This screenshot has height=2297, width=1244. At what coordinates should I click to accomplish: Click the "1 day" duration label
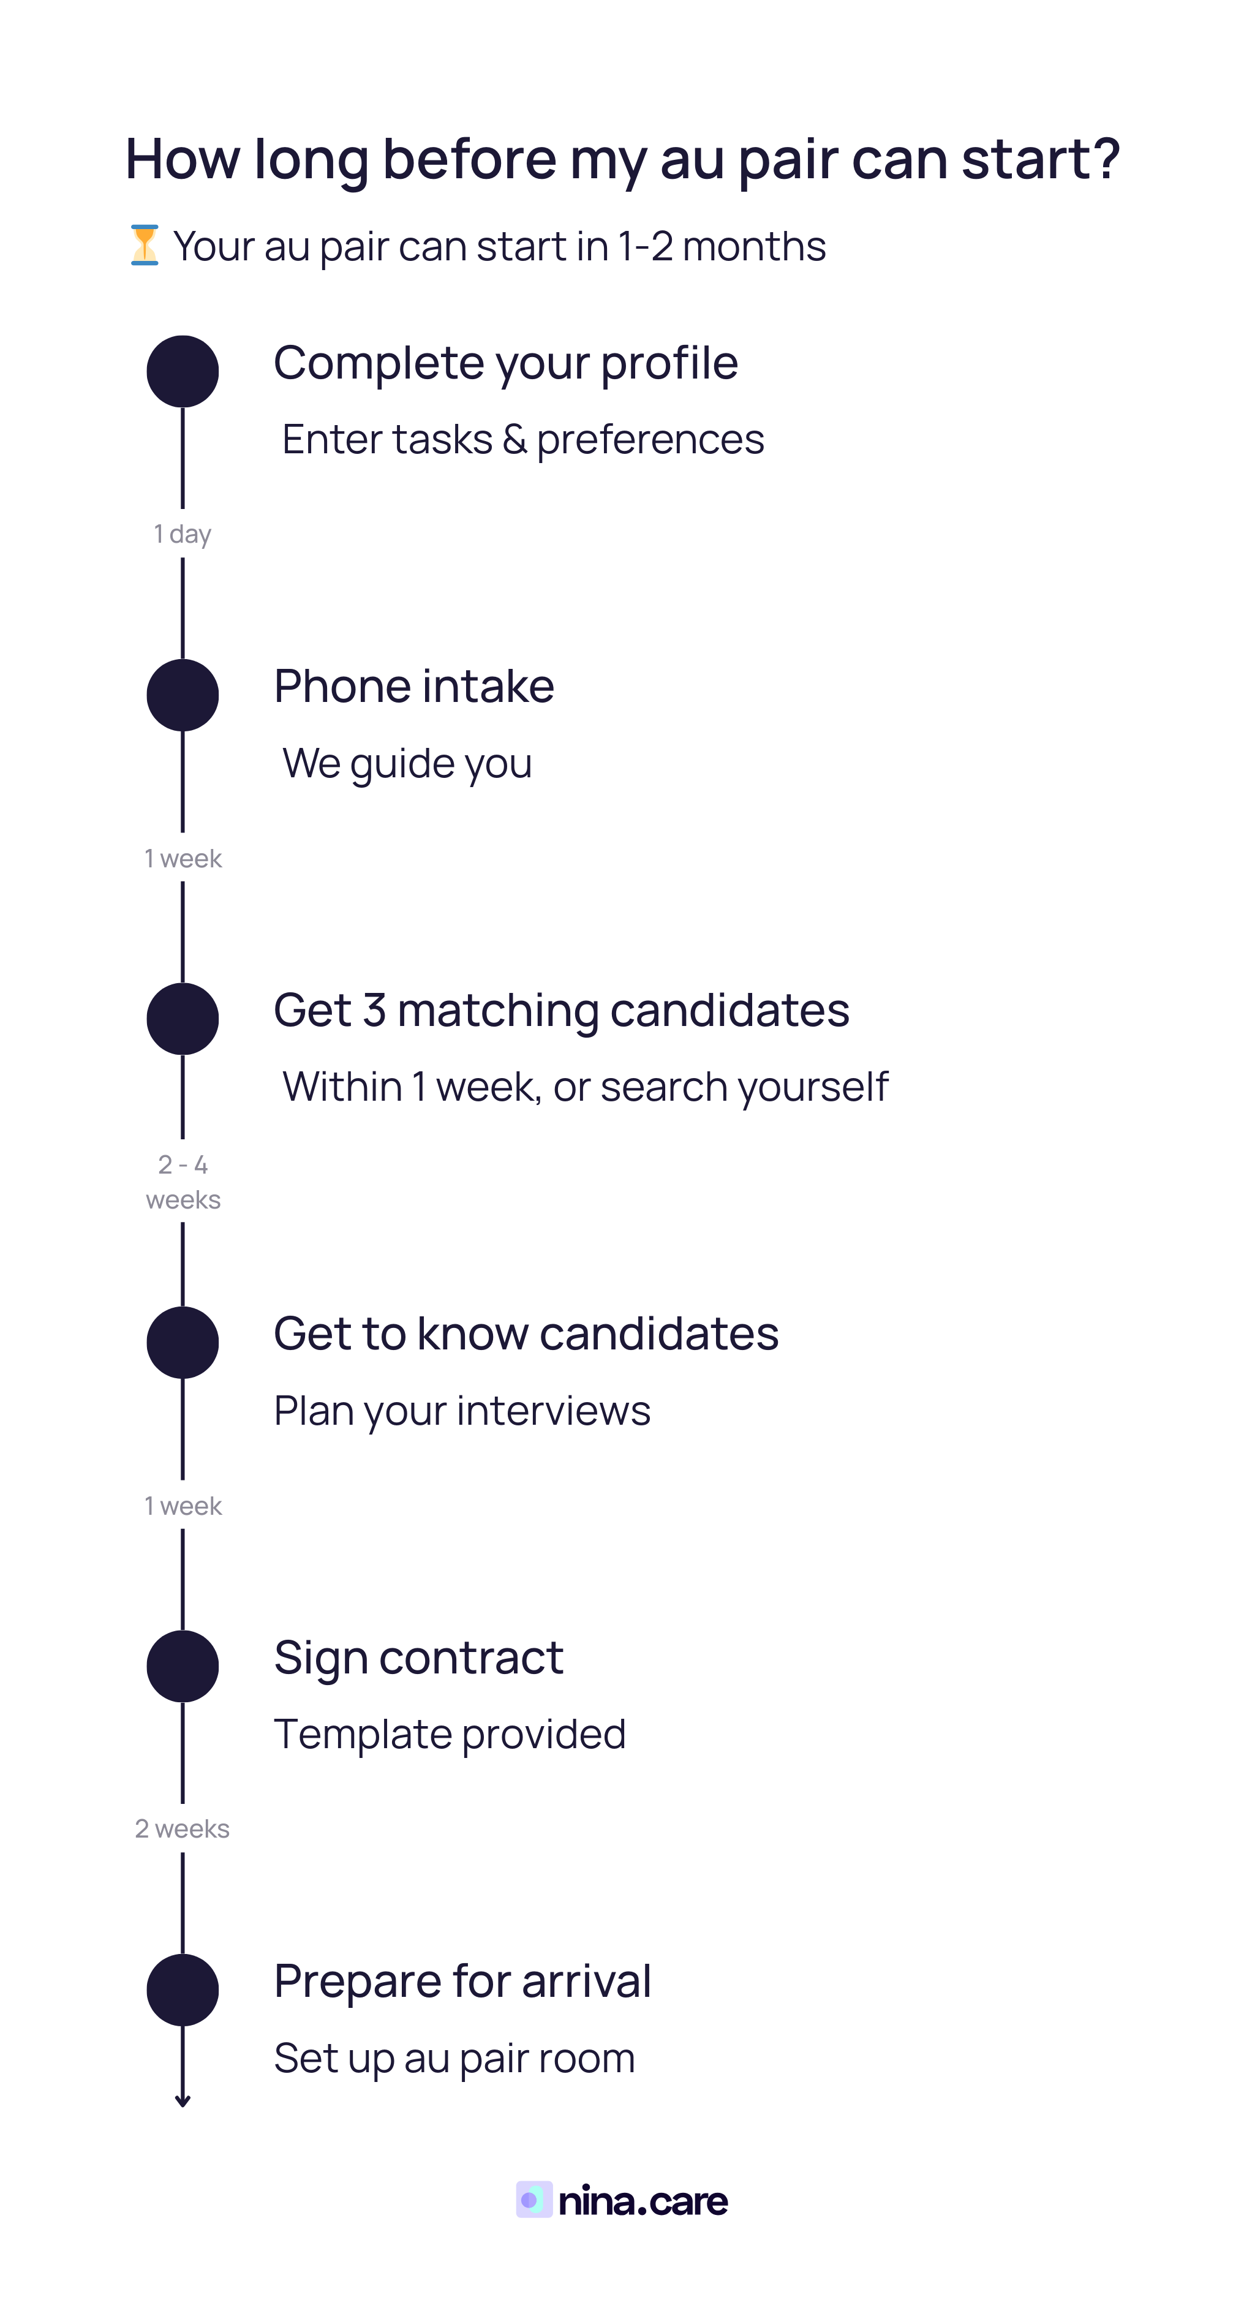183,534
